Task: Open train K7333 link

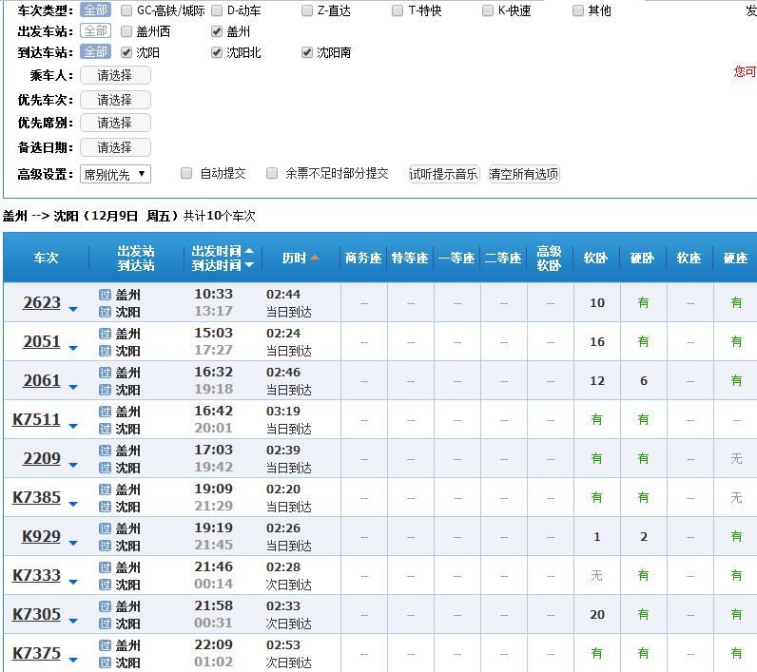Action: 37,575
